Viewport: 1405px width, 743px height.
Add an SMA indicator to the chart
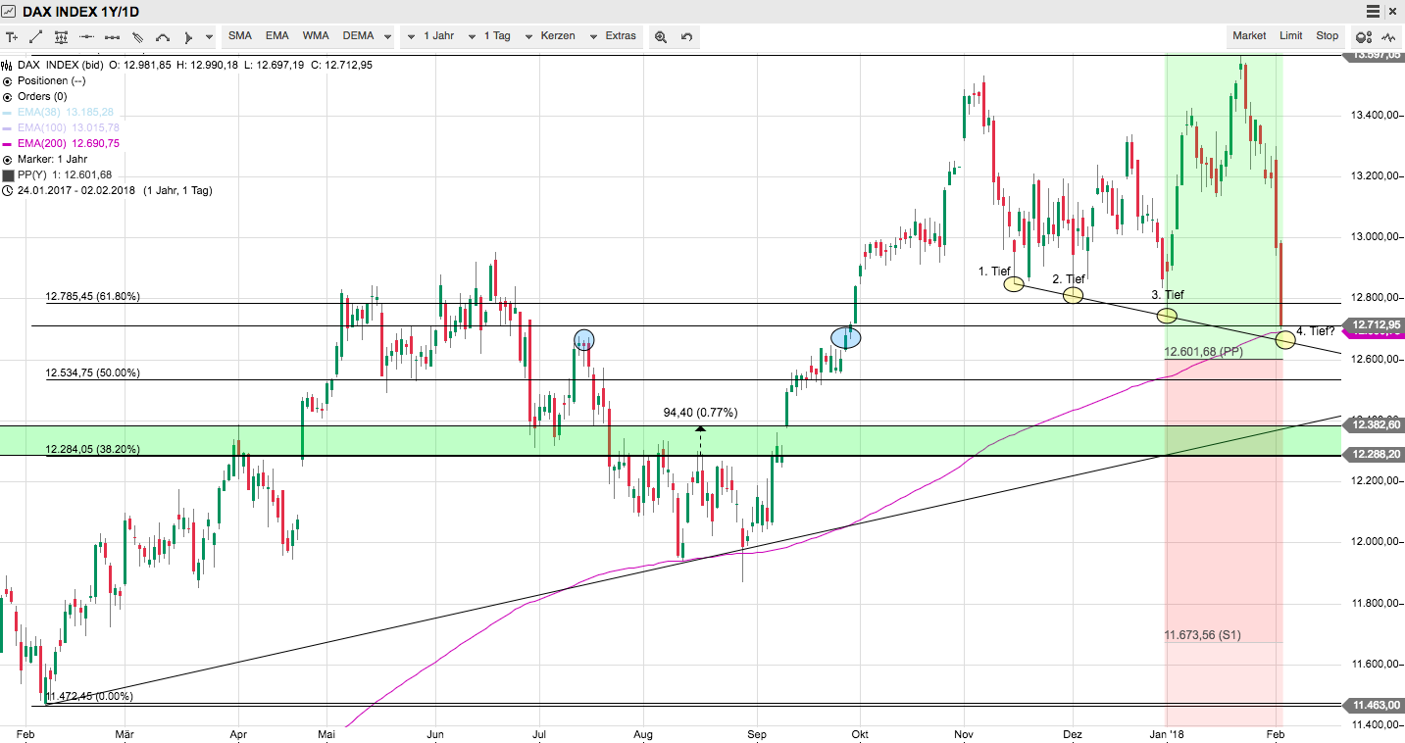(x=238, y=36)
